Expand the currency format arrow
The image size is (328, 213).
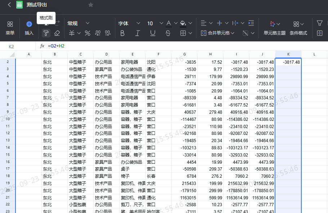pos(79,33)
